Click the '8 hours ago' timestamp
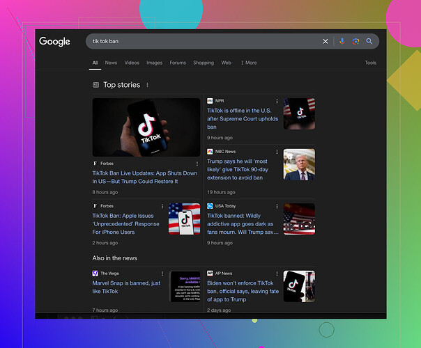The height and width of the screenshot is (348, 421). tap(105, 192)
